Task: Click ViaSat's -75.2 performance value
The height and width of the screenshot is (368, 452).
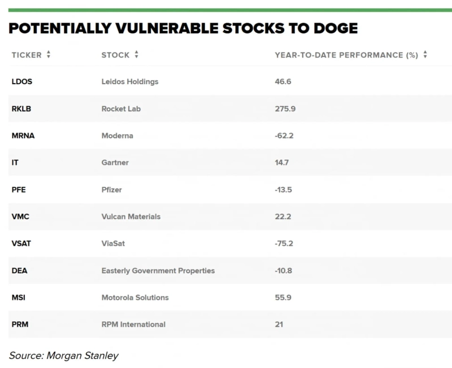Action: [284, 244]
